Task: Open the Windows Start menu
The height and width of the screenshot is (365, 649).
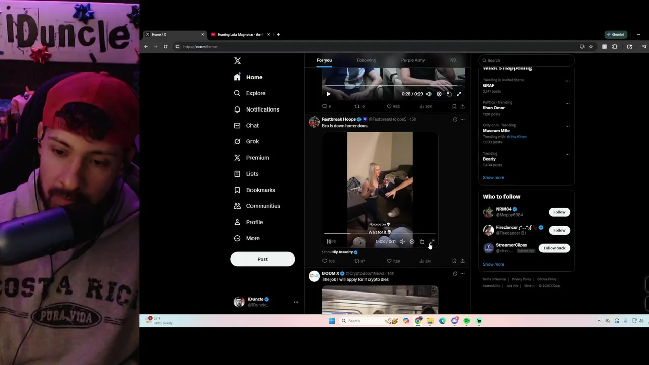Action: pyautogui.click(x=332, y=321)
